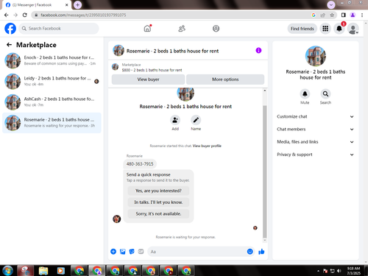Click the View buyer button
Image resolution: width=368 pixels, height=276 pixels.
pos(148,79)
